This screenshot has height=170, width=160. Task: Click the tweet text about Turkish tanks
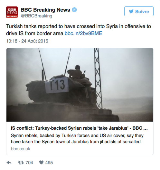(79, 30)
